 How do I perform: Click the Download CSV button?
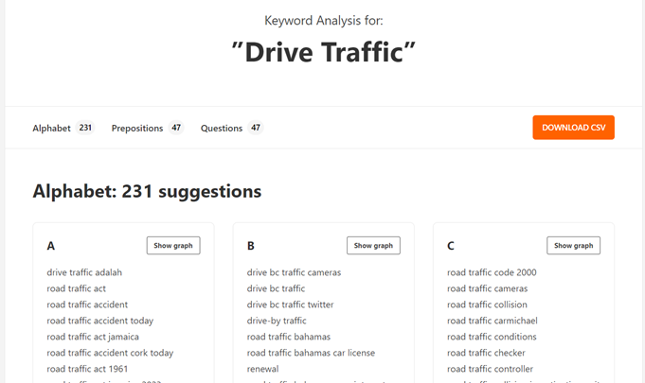pos(573,128)
